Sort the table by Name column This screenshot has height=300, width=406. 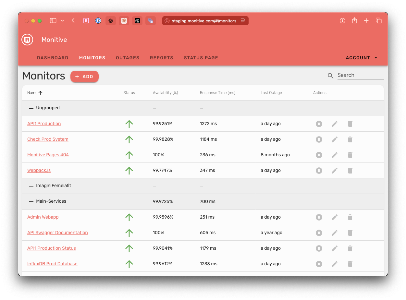tap(34, 92)
